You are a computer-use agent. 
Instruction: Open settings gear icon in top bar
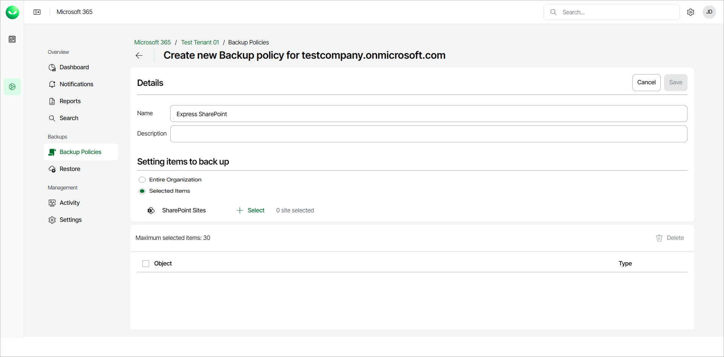[690, 12]
